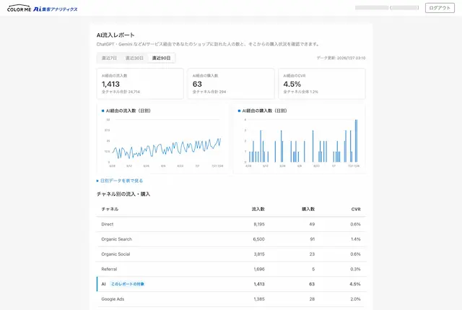Click the Color Me AI analytics logo
The height and width of the screenshot is (310, 462).
(42, 8)
